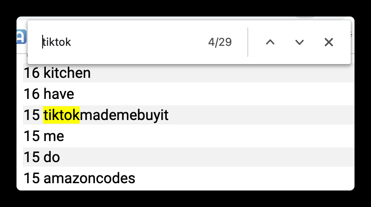
Task: Jump to next search match
Action: point(300,43)
